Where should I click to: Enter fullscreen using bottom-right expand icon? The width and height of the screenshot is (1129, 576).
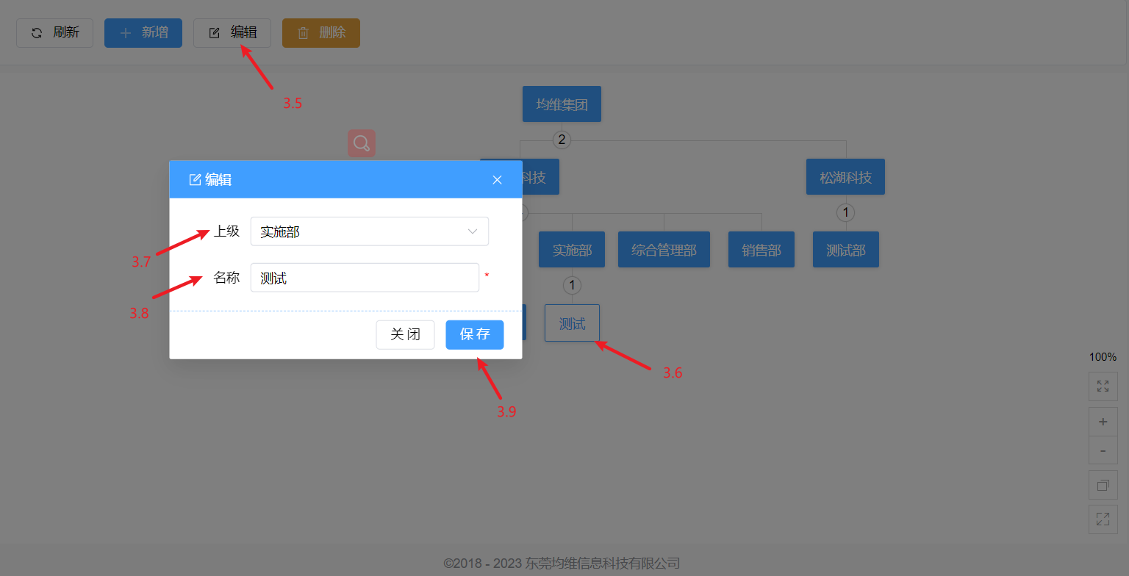coord(1103,519)
